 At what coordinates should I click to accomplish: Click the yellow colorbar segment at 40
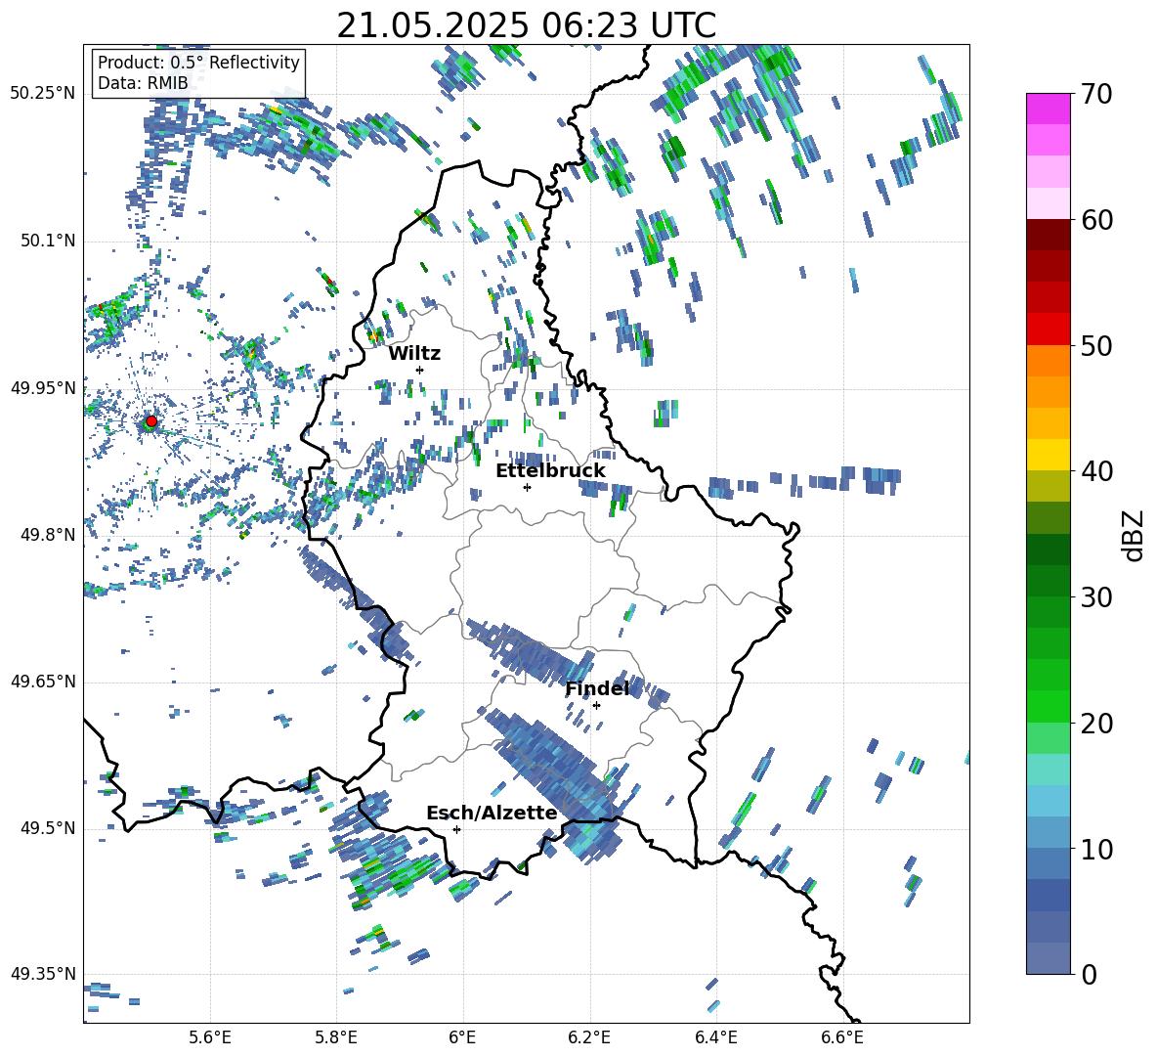click(x=1048, y=455)
